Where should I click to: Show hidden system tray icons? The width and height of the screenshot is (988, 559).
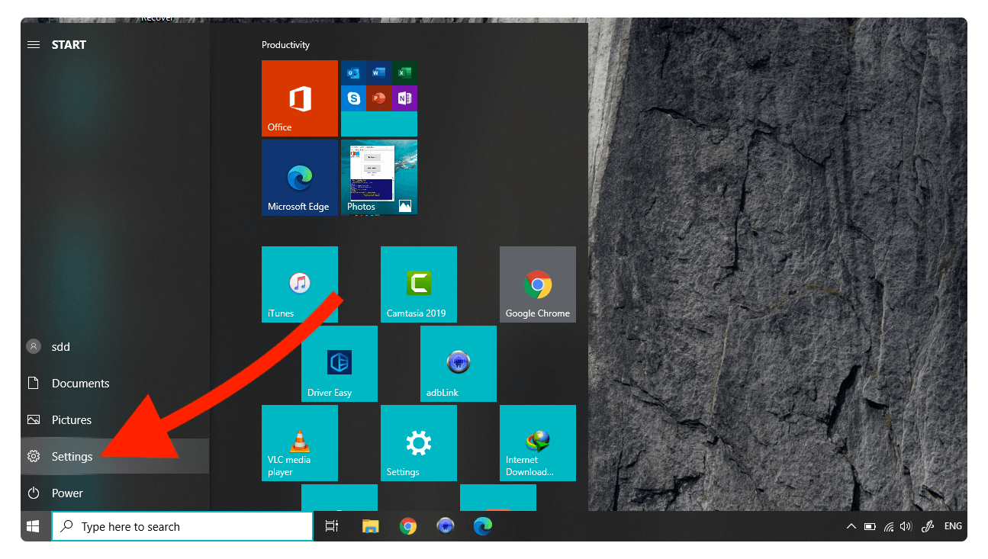click(x=851, y=526)
